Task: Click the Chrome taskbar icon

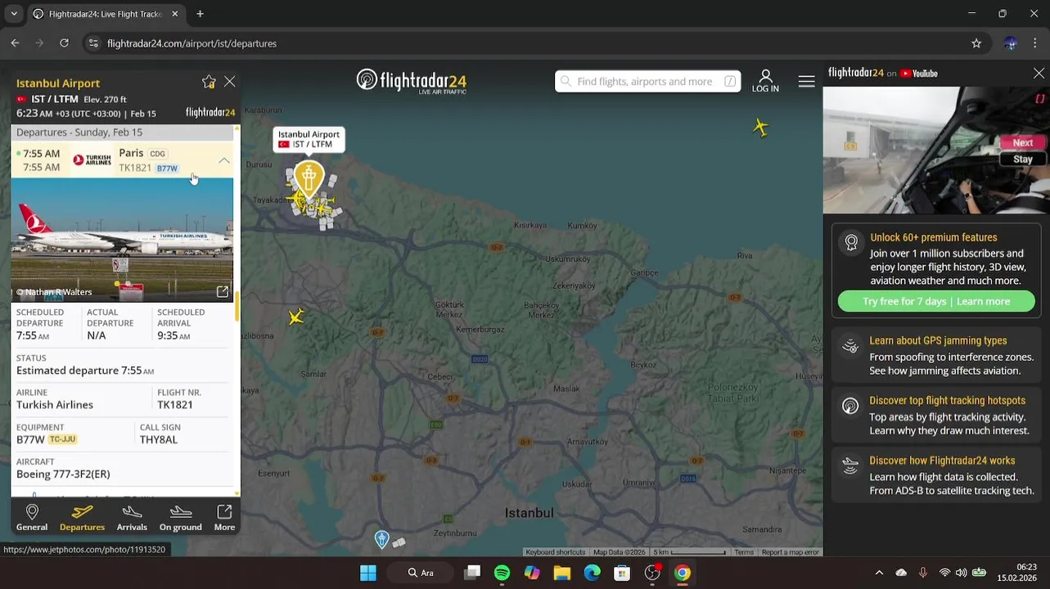Action: [x=683, y=573]
